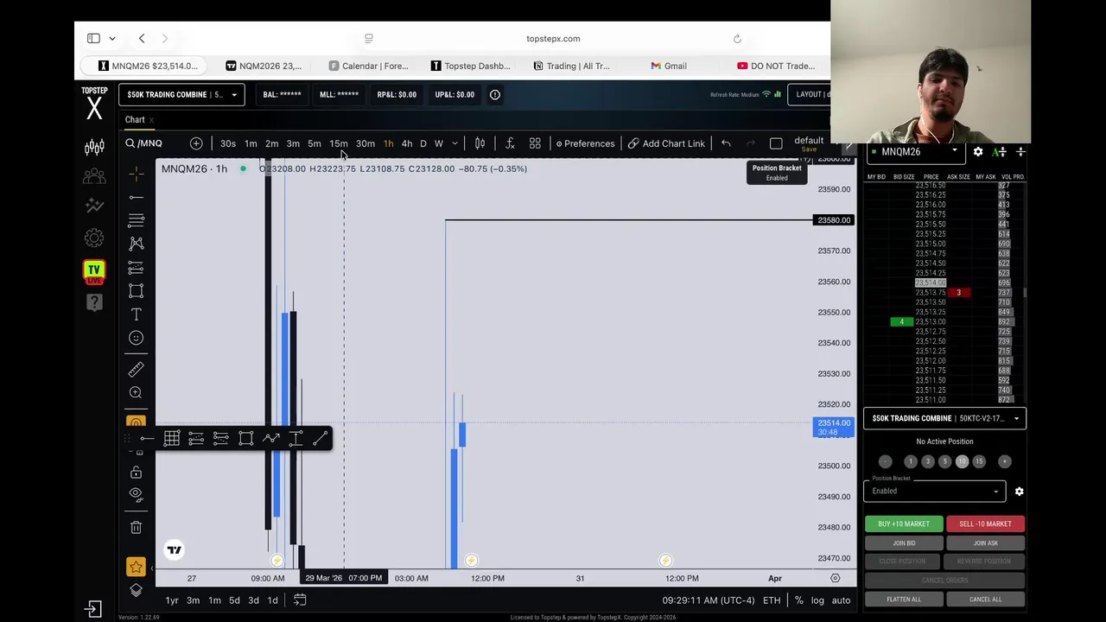
Task: Expand more timeframes chevron after W
Action: point(454,143)
